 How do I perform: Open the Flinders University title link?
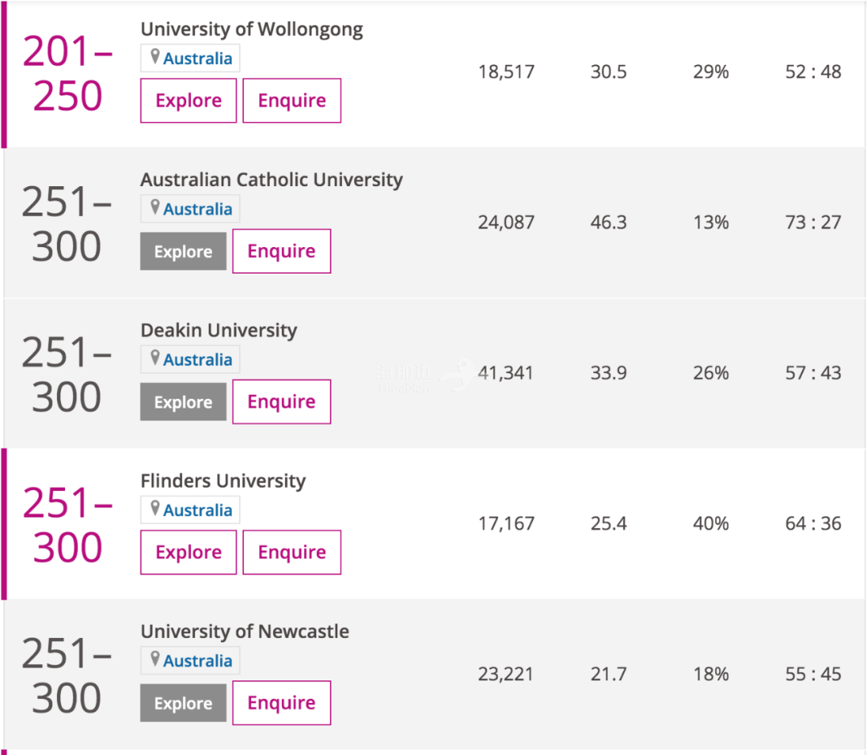tap(223, 481)
